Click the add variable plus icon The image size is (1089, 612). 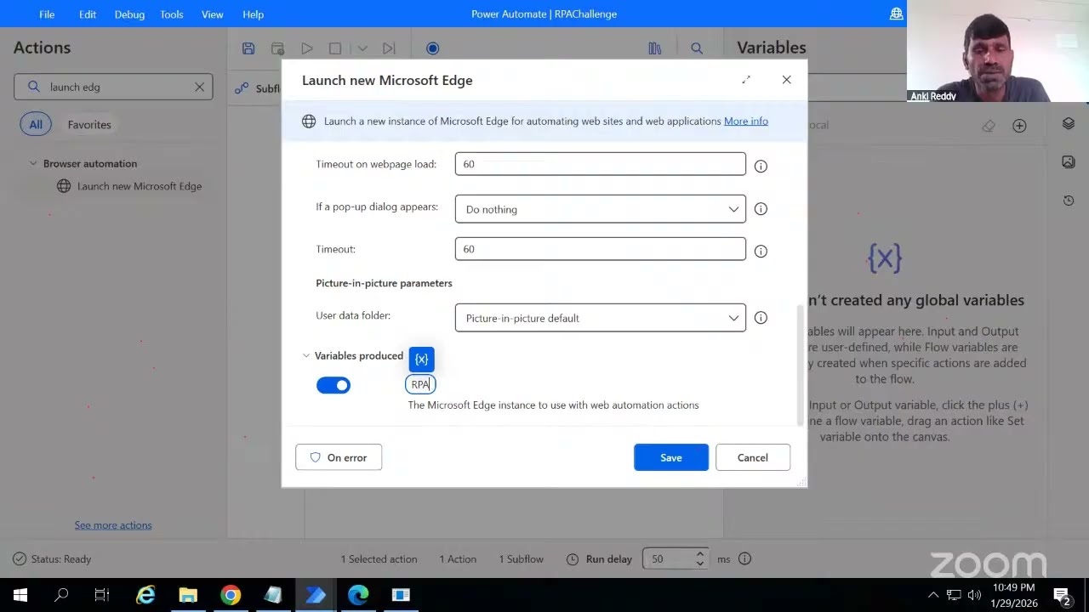(1019, 126)
